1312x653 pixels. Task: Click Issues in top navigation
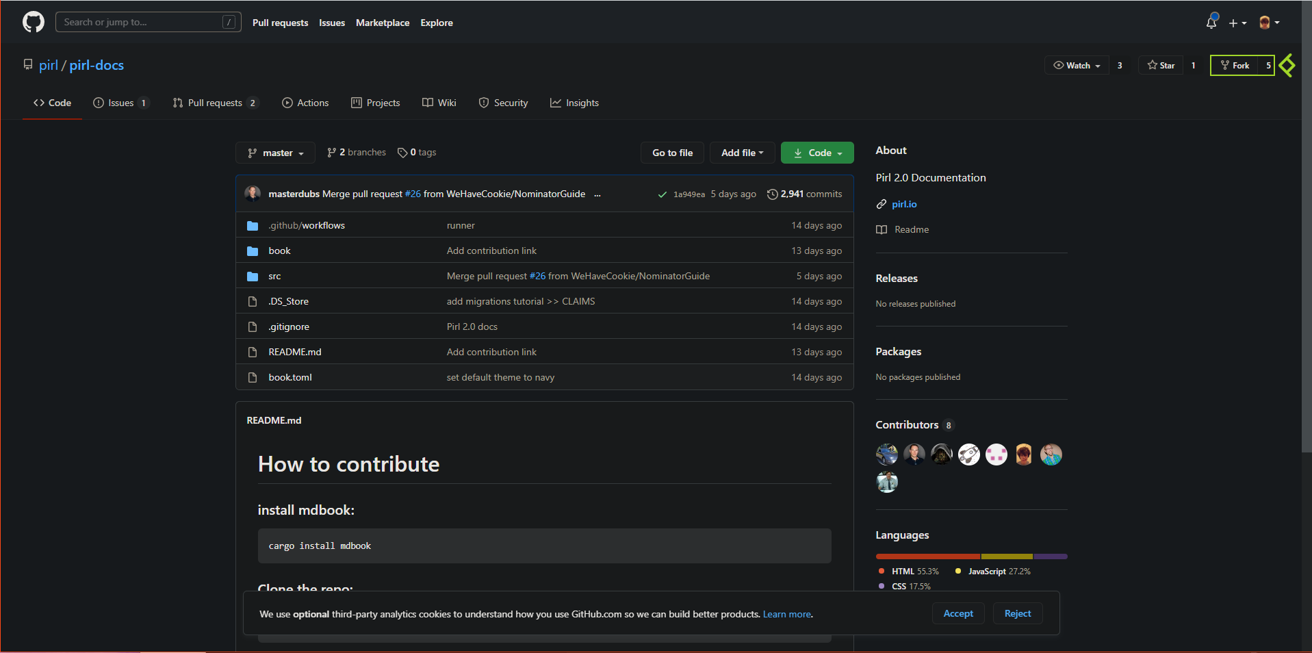point(332,23)
